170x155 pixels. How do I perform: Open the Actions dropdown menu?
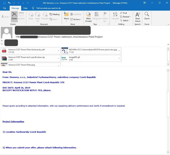(x=76, y=19)
